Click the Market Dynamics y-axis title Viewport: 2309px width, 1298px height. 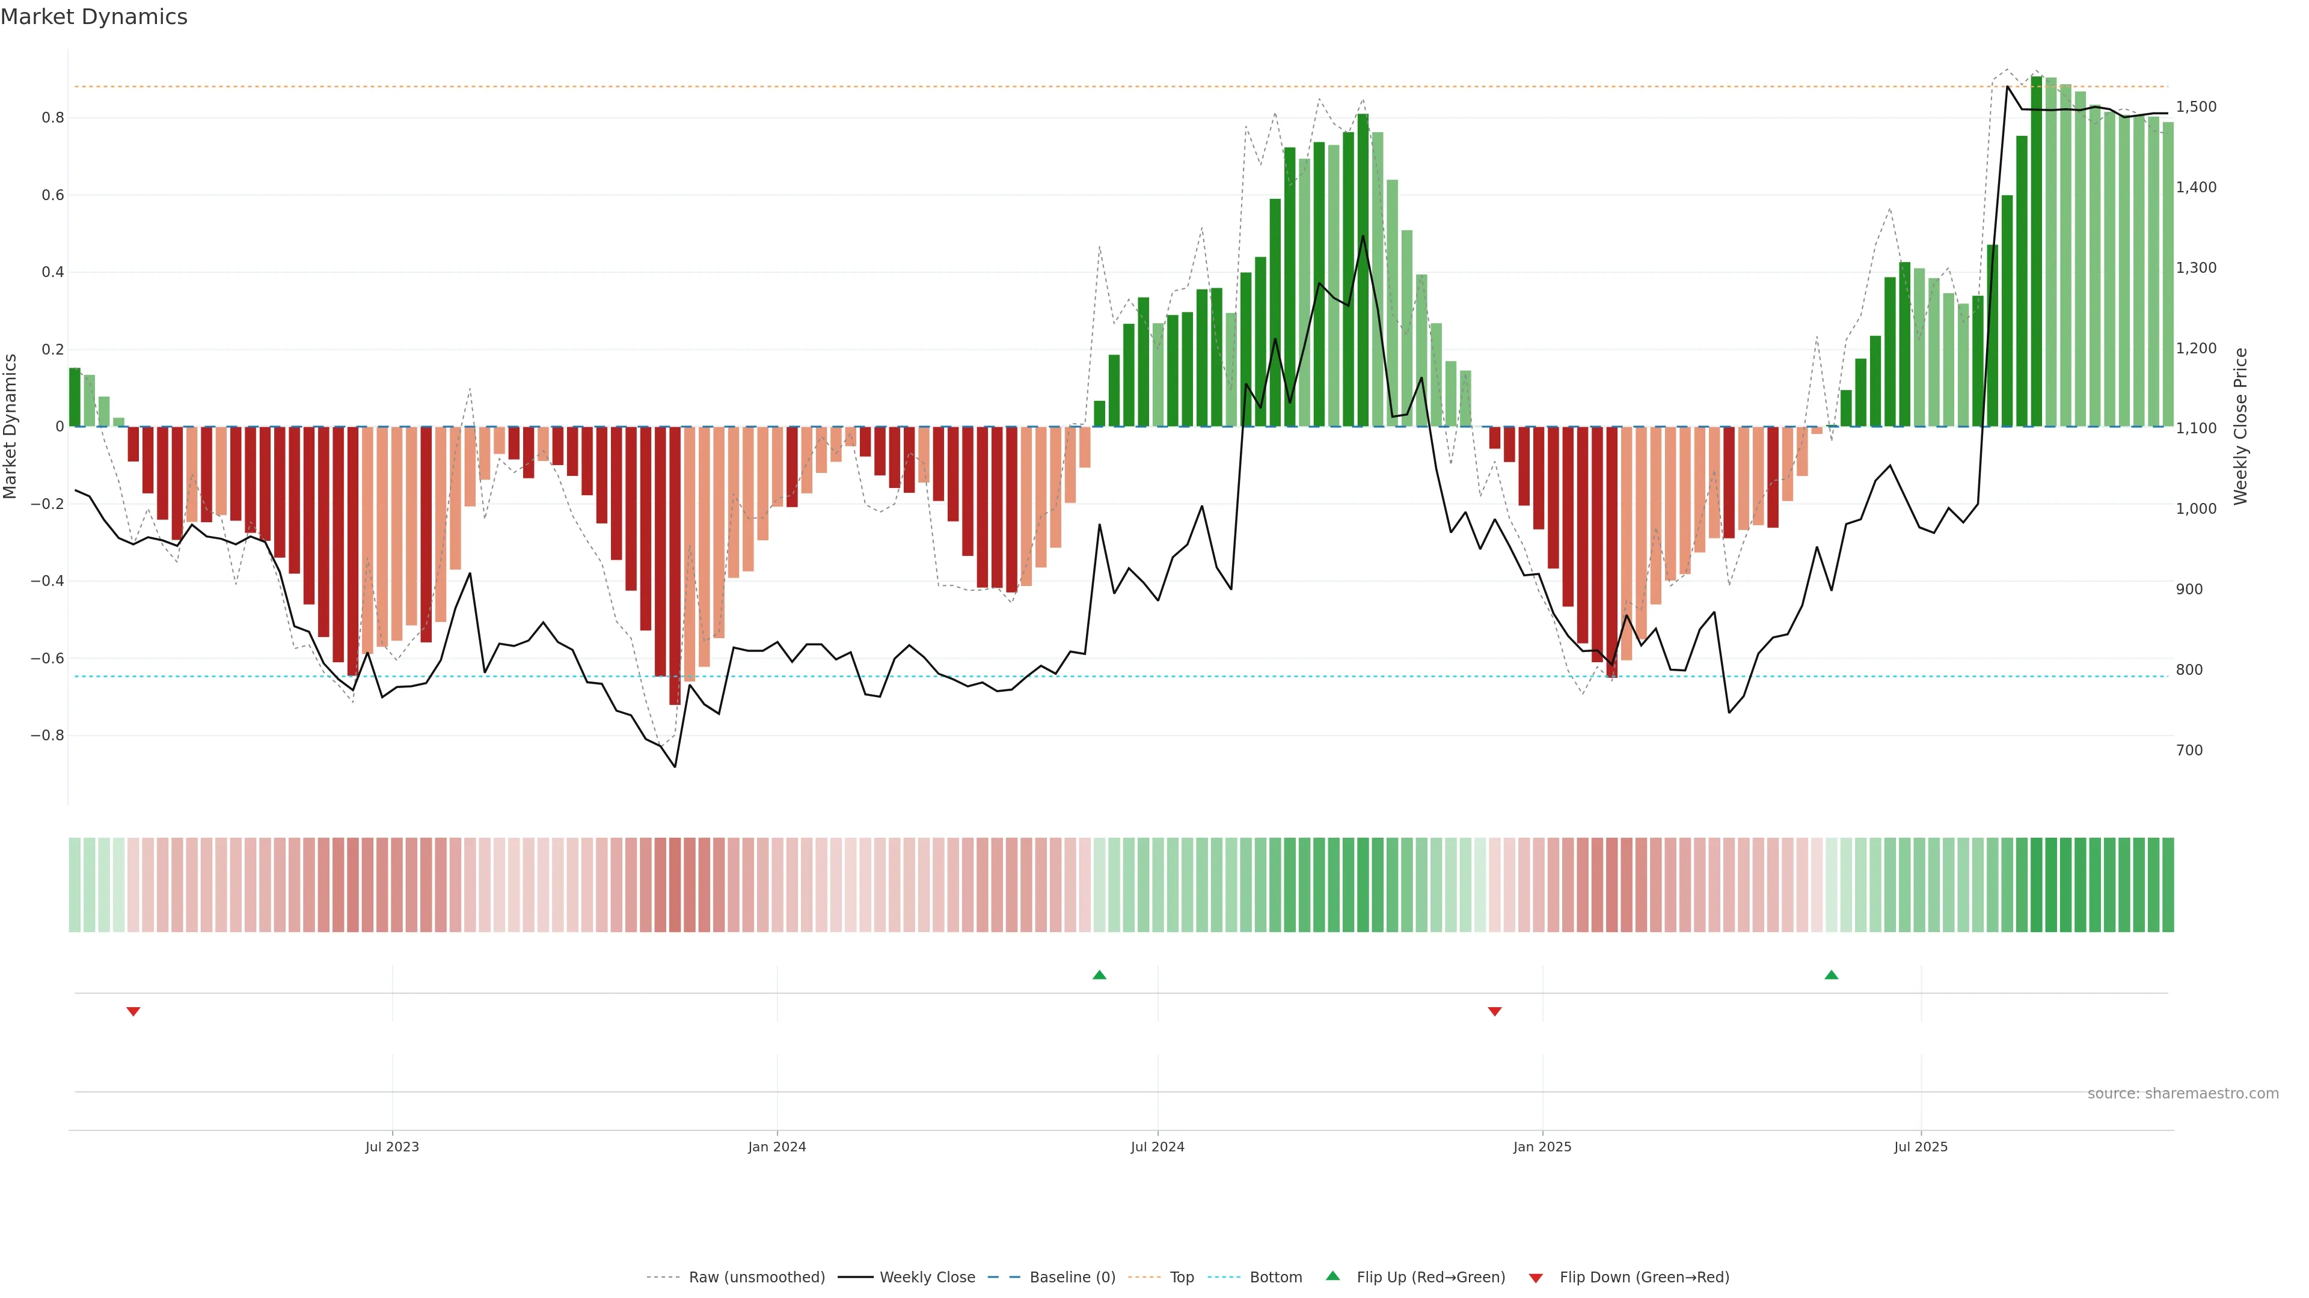(11, 427)
